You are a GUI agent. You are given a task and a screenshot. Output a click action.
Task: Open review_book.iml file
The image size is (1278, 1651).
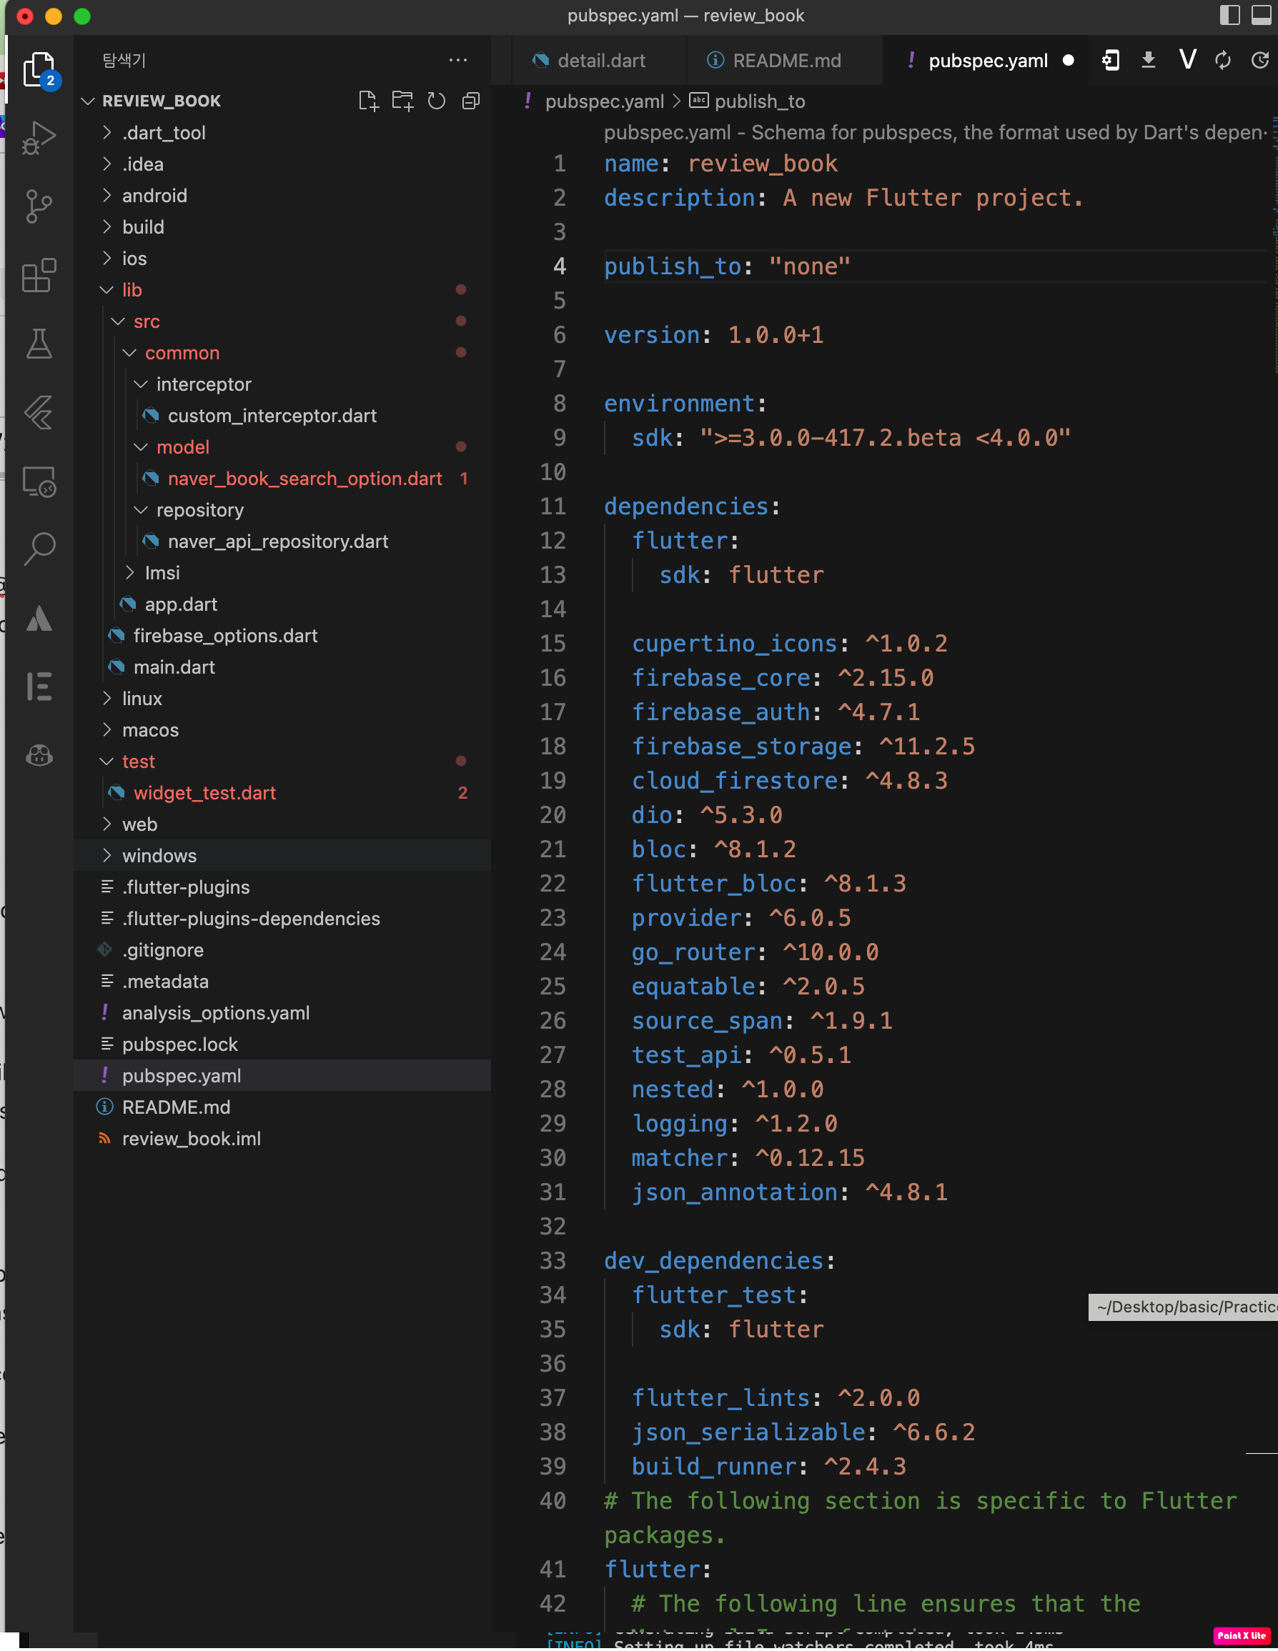tap(282, 1139)
